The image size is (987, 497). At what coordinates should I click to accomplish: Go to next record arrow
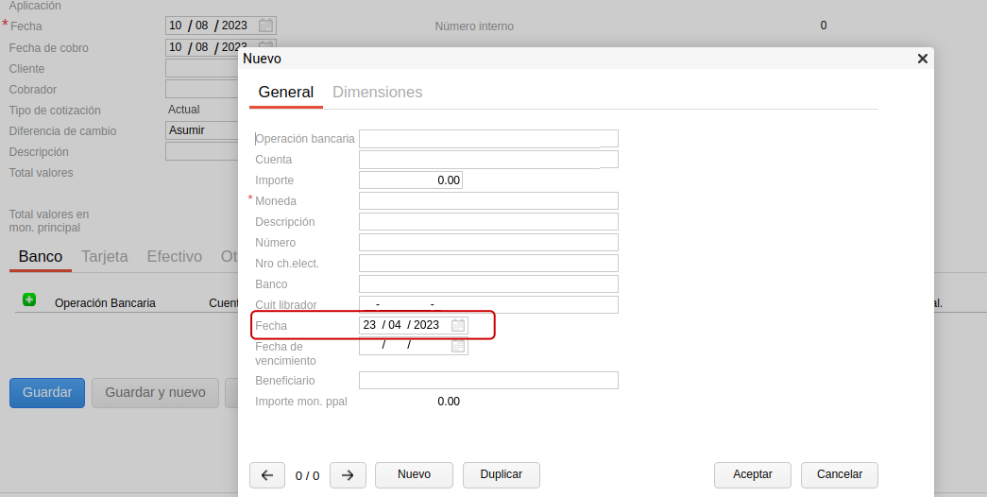tap(349, 475)
